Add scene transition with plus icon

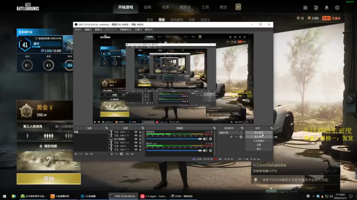click(x=231, y=137)
